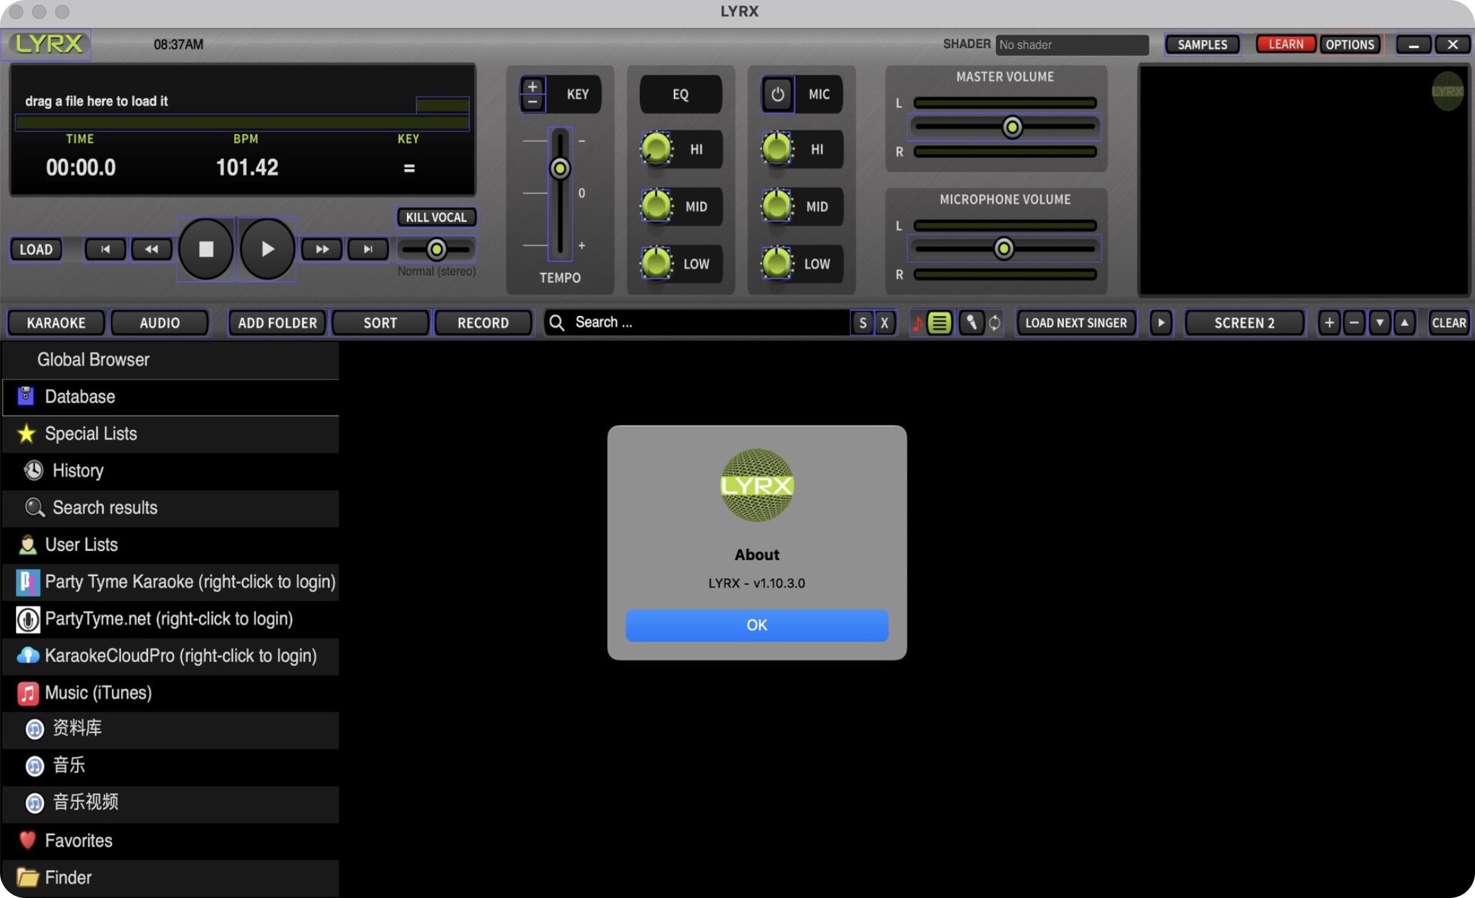Click the down arrow near Screen 2 controls

coord(1379,322)
